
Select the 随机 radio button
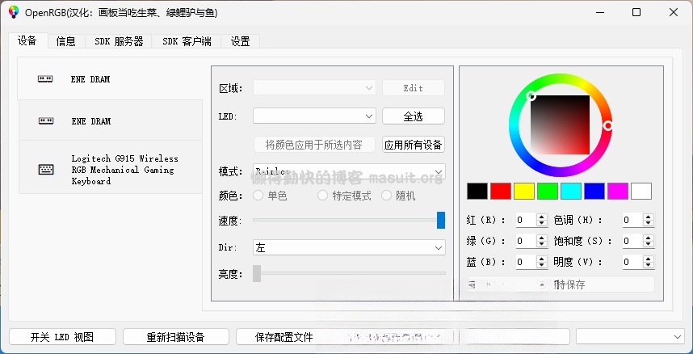coord(387,196)
